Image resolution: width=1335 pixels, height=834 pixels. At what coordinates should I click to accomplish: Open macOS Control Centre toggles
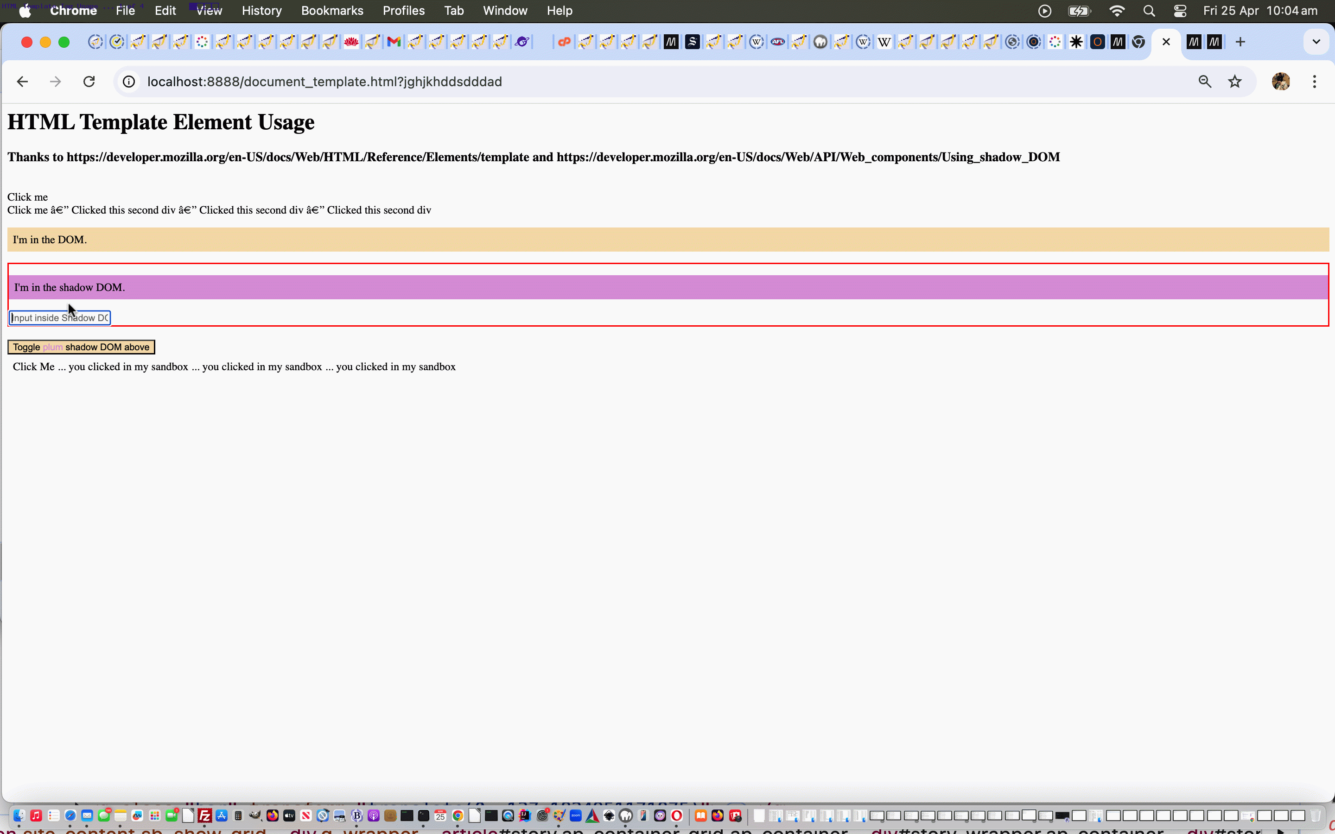tap(1180, 11)
